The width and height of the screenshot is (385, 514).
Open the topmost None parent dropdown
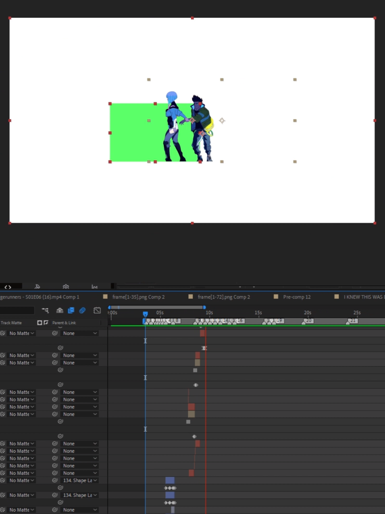pyautogui.click(x=80, y=333)
